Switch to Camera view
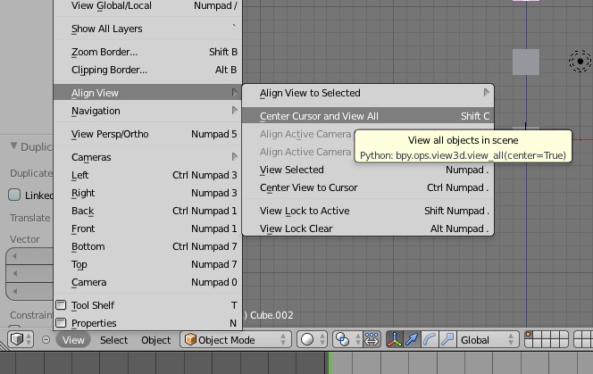This screenshot has width=593, height=374. (147, 282)
